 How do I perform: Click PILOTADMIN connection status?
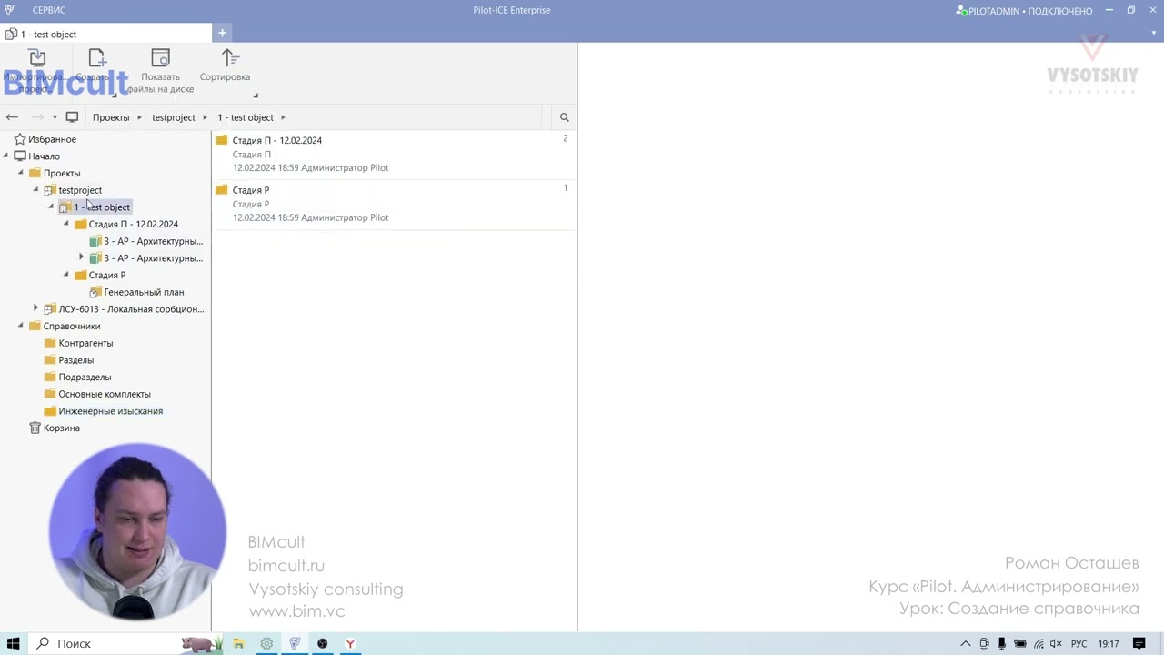click(1024, 11)
